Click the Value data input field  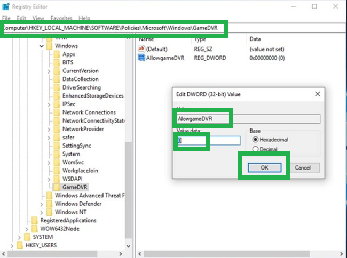click(x=208, y=141)
